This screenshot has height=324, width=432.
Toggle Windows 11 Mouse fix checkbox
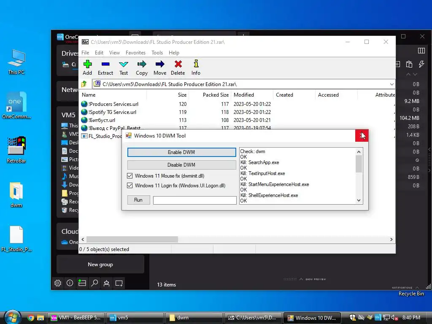coord(130,176)
